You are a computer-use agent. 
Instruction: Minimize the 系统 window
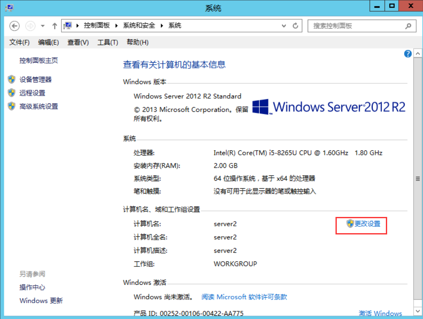pyautogui.click(x=377, y=6)
